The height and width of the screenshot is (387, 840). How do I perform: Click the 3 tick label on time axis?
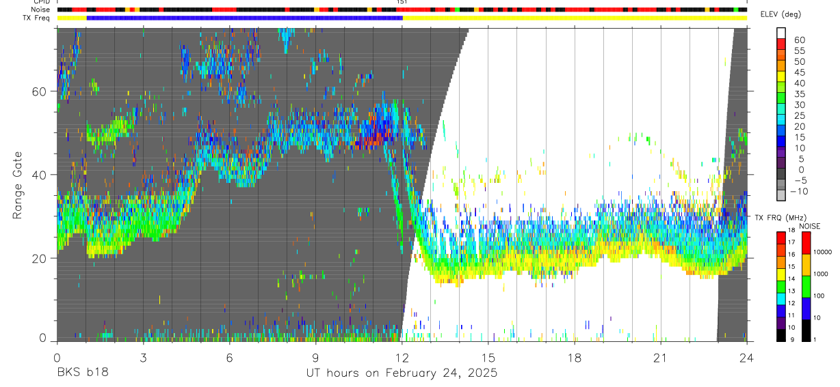pyautogui.click(x=143, y=358)
